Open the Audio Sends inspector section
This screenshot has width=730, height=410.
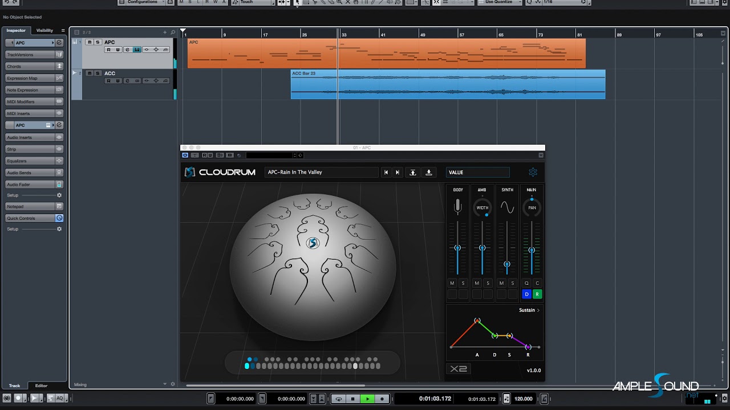[x=34, y=173]
